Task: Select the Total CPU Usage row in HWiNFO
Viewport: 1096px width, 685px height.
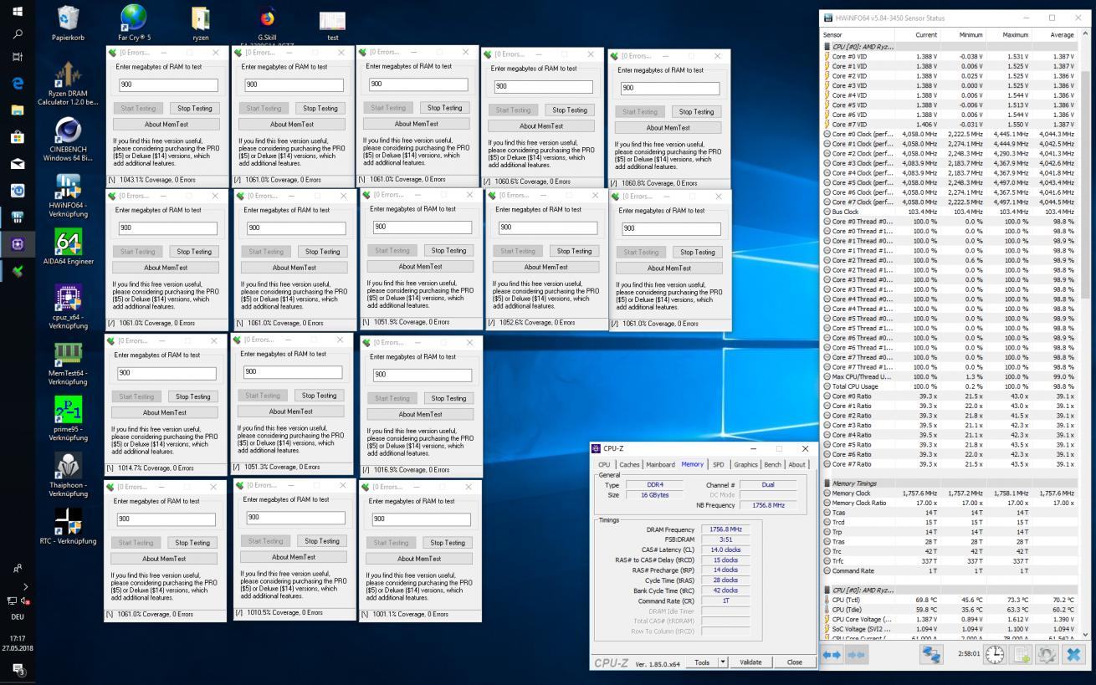Action: pos(950,386)
